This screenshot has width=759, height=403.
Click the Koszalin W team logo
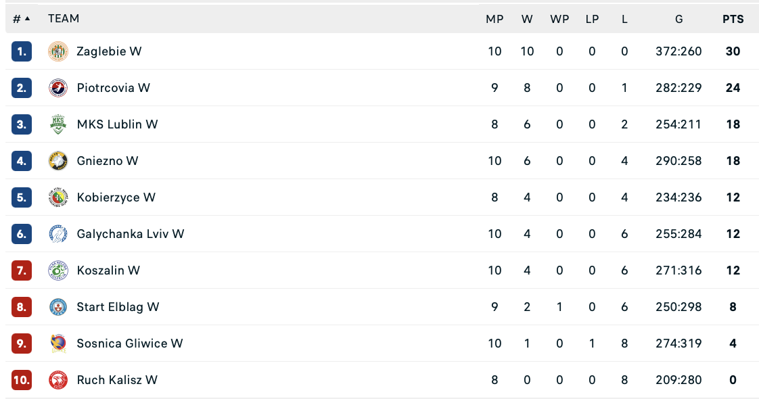pyautogui.click(x=58, y=270)
